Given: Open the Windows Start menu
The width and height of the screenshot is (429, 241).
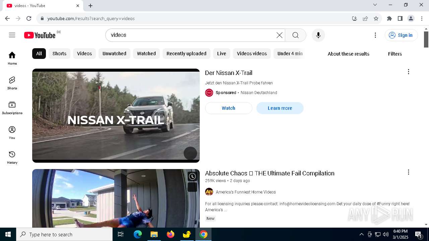Looking at the screenshot, I should click(8, 234).
